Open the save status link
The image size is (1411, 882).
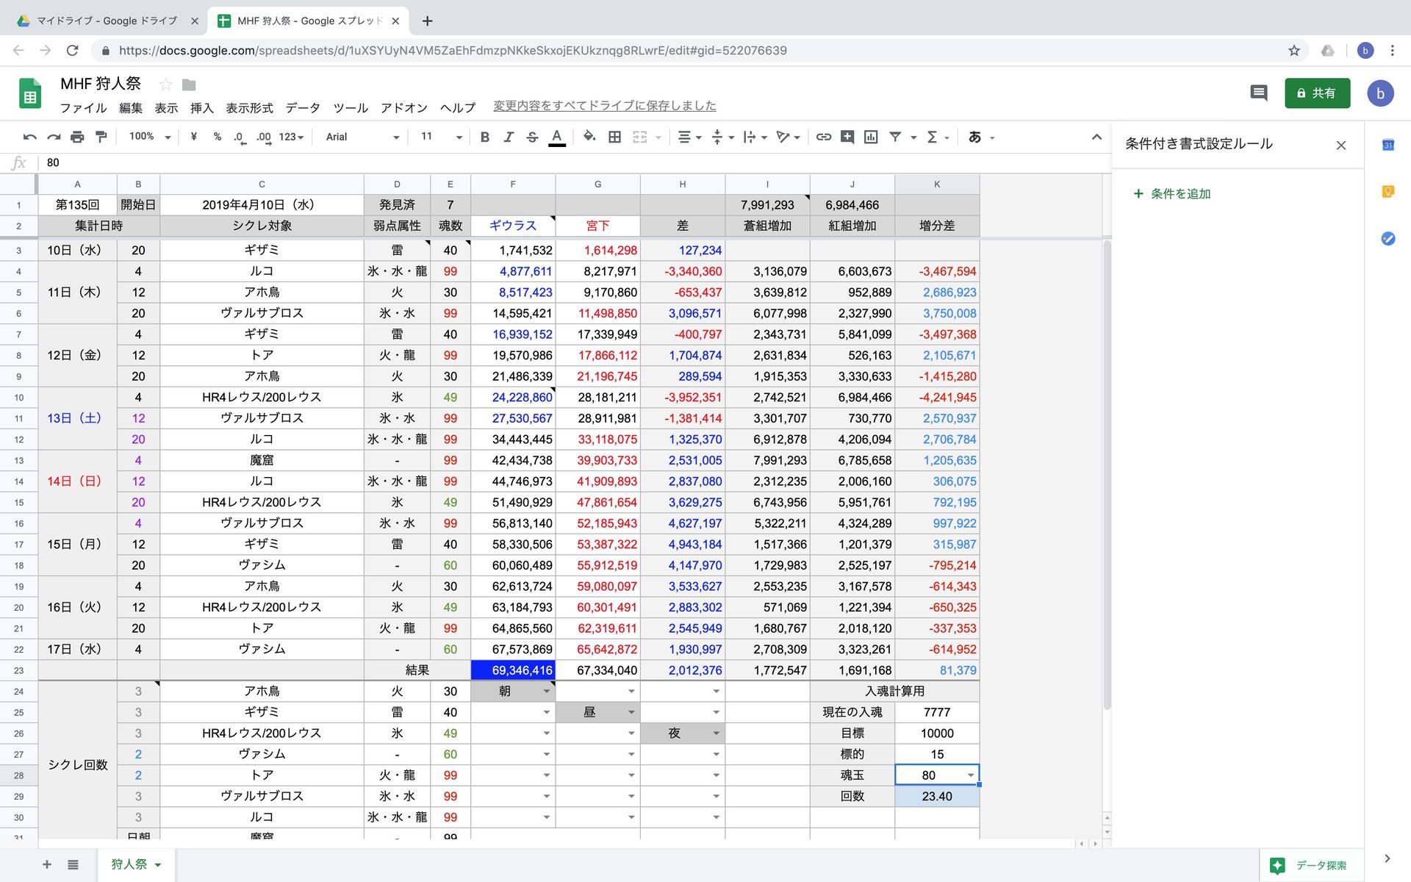pyautogui.click(x=604, y=106)
